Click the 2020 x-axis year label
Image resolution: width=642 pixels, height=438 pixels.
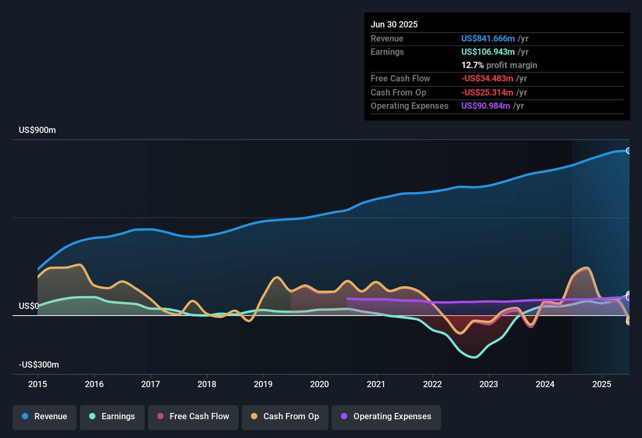[319, 384]
